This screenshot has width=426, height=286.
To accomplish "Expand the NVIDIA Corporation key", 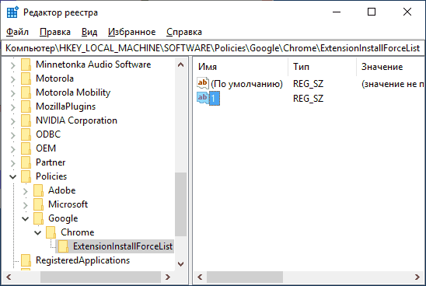I will tap(12, 121).
